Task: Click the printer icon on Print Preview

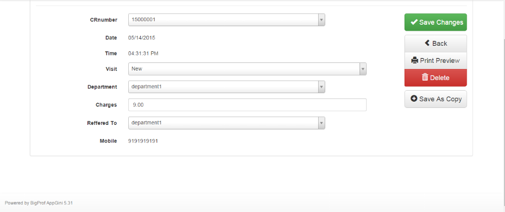Action: (415, 60)
